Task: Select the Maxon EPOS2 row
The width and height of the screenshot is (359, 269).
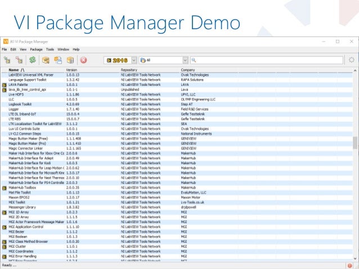Action: pyautogui.click(x=177, y=198)
